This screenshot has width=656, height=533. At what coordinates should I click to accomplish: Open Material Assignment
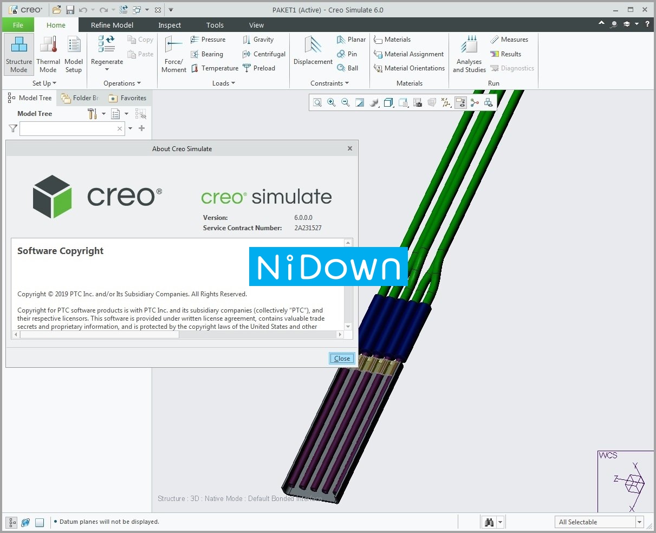409,54
